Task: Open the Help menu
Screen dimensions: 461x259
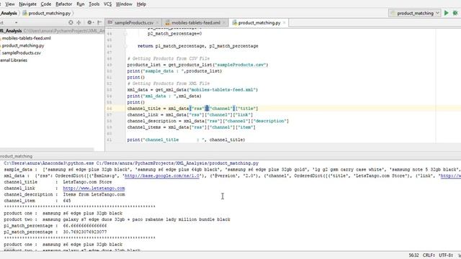Action: click(x=141, y=4)
